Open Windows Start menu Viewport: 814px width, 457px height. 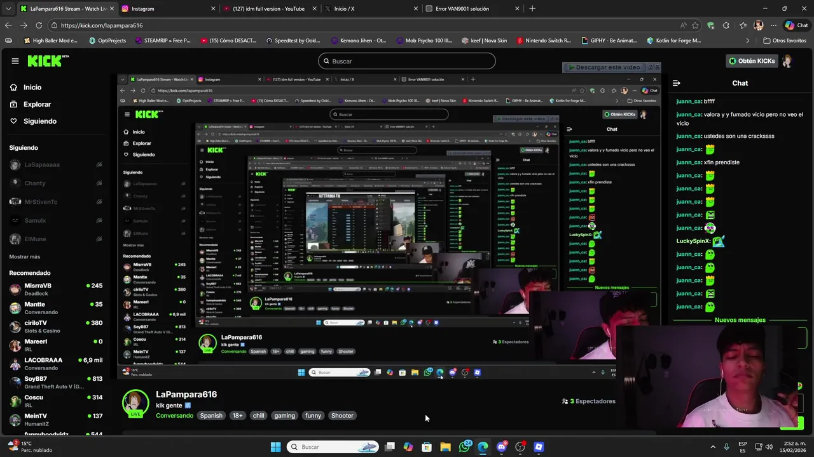click(275, 447)
